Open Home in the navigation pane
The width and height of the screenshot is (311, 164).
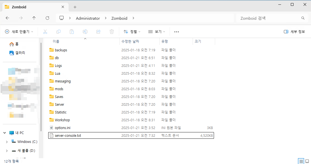pos(14,44)
